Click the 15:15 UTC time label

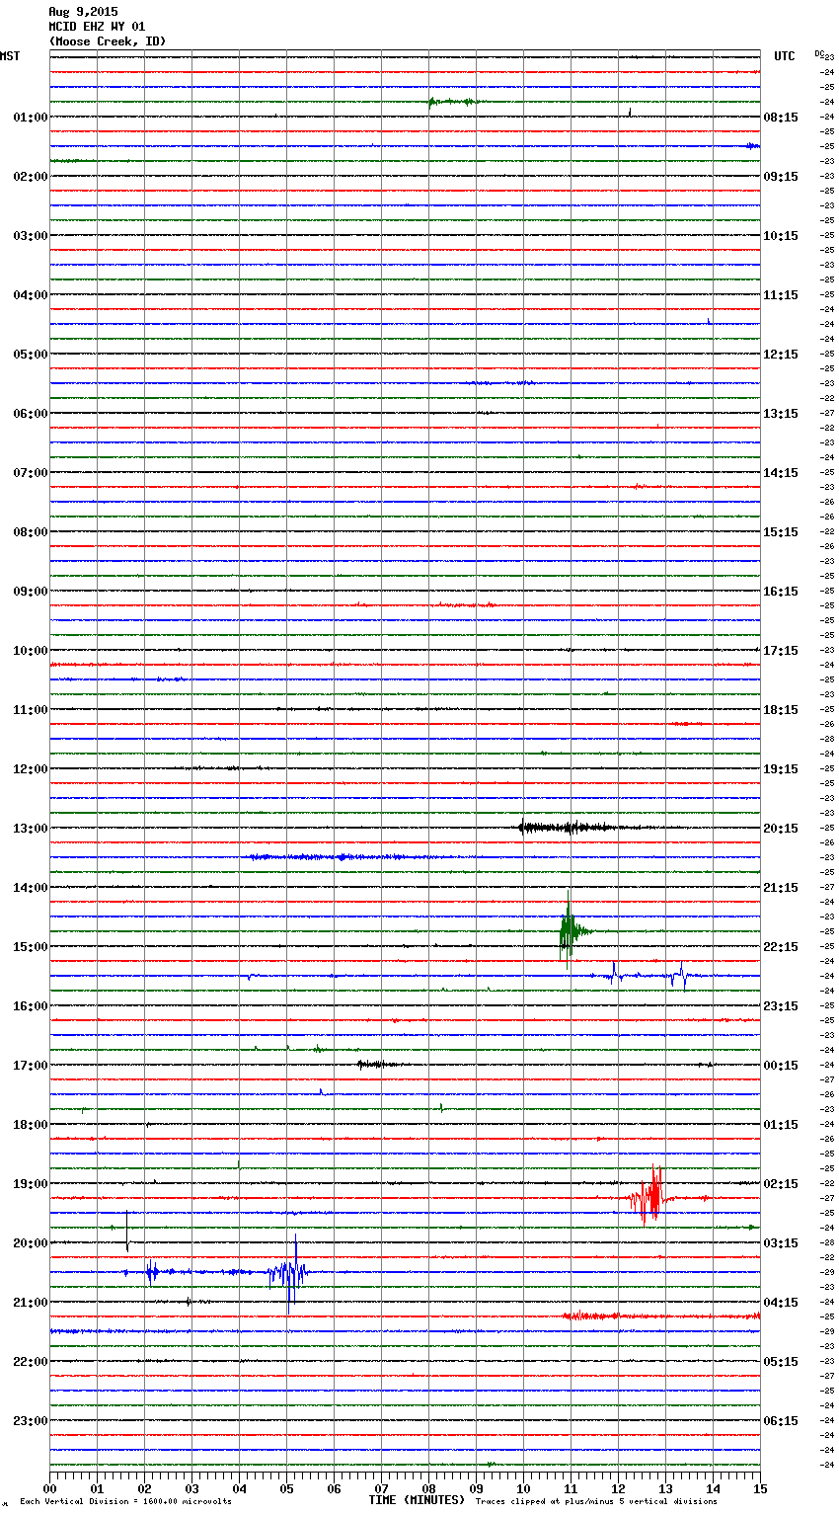point(781,531)
